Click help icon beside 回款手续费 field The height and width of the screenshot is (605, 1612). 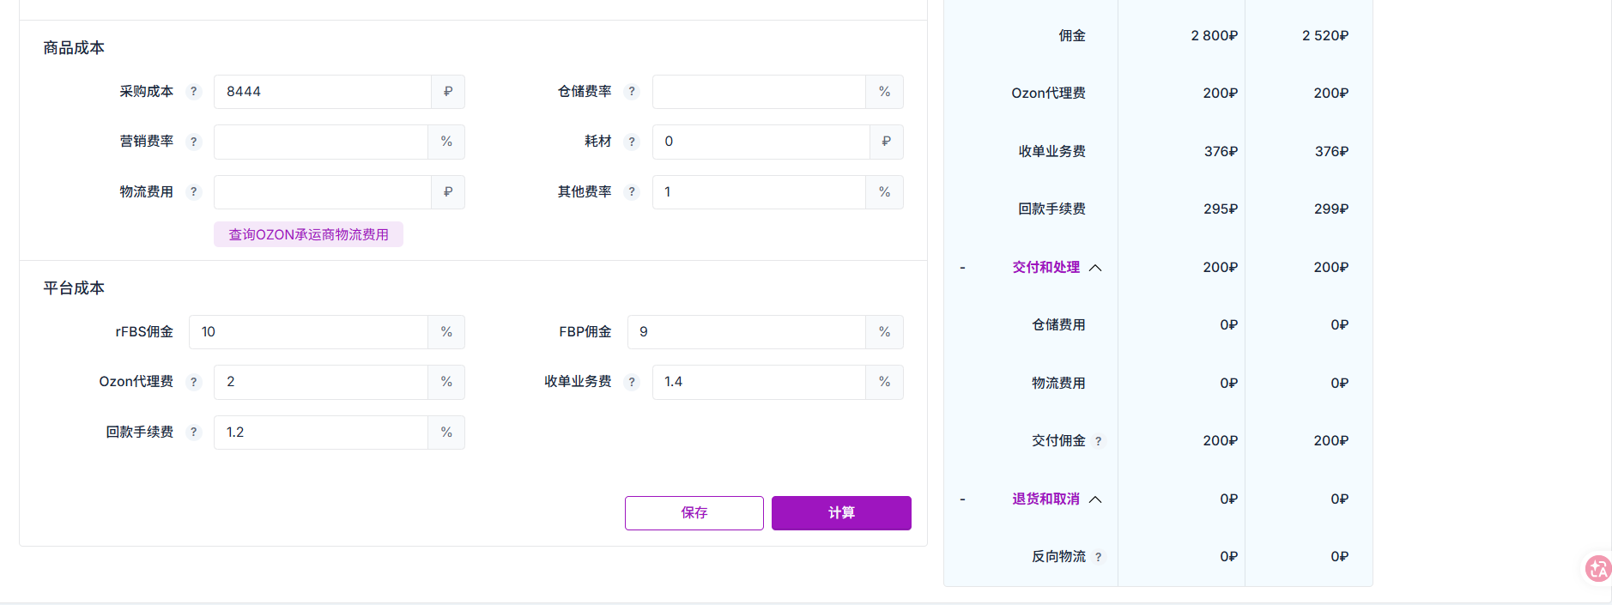click(x=194, y=433)
